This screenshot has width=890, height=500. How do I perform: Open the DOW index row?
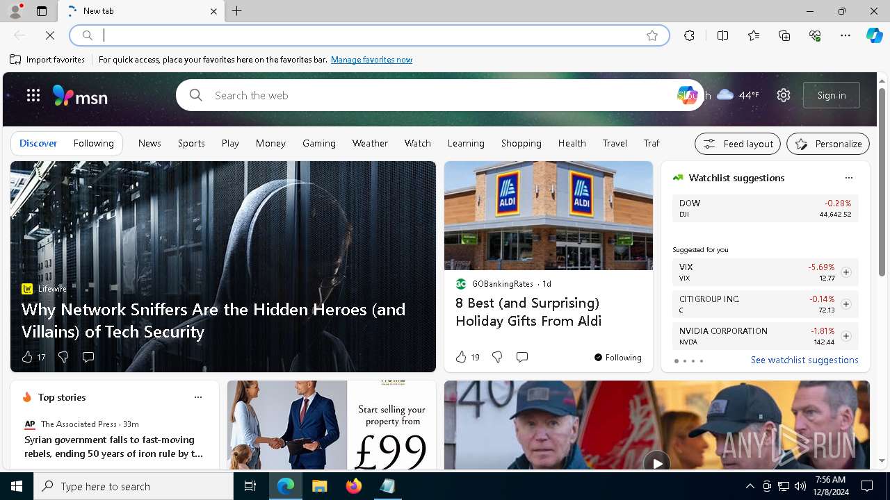(x=765, y=208)
